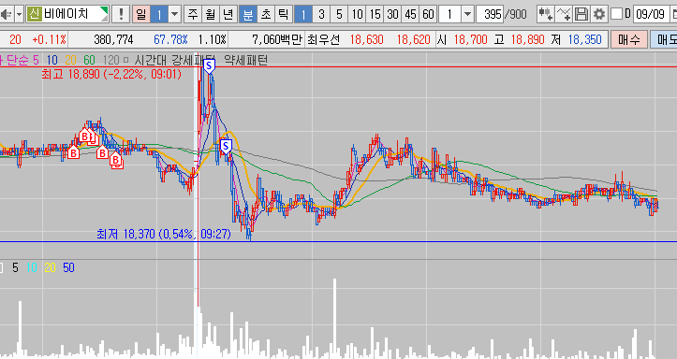Click the 시간대 indicator label

click(x=151, y=60)
